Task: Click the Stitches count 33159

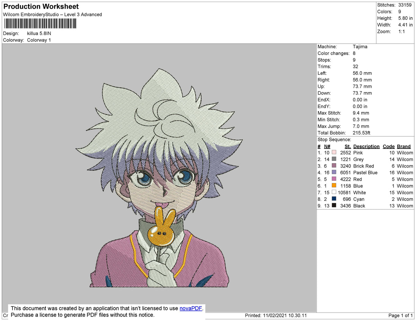Action: click(x=405, y=5)
